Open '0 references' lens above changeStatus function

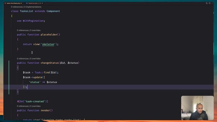[23, 59]
